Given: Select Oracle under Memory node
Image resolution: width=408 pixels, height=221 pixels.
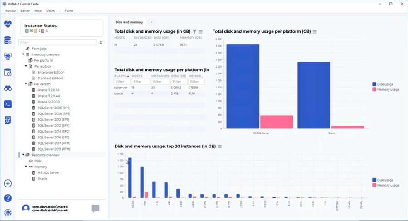Looking at the screenshot, I should tap(43, 178).
